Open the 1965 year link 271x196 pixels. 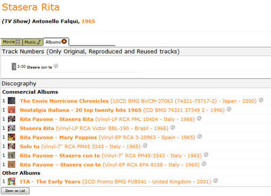[88, 21]
